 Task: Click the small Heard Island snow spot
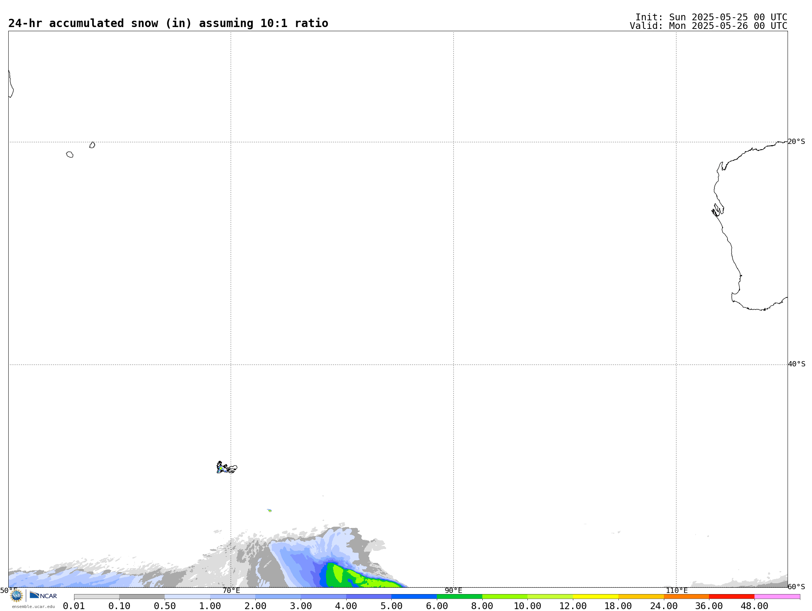click(x=270, y=510)
